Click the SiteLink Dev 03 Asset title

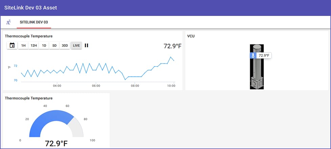30,8
